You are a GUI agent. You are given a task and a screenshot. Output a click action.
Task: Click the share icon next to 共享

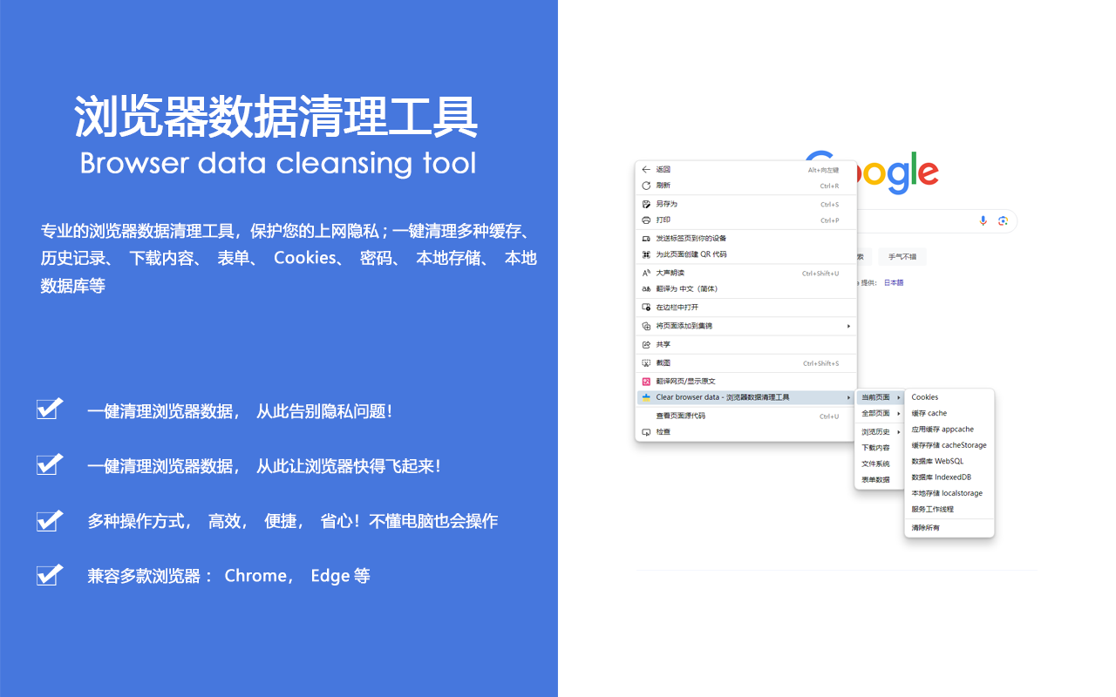pyautogui.click(x=646, y=344)
